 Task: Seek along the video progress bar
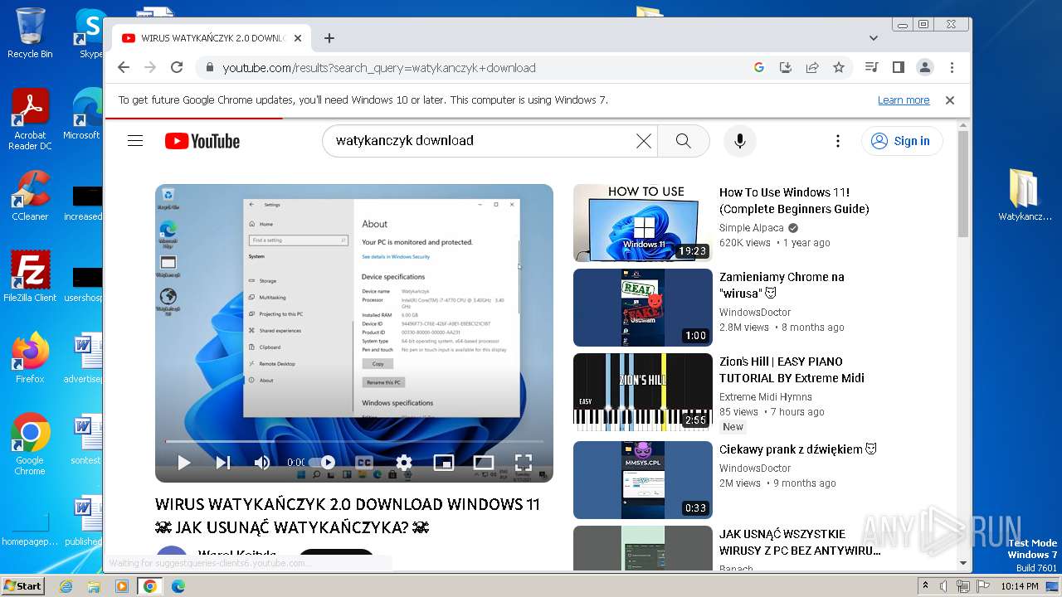coord(354,442)
